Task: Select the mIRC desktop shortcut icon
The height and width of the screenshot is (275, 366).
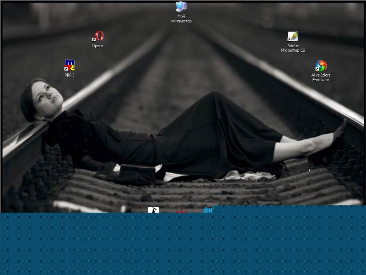Action: 70,66
